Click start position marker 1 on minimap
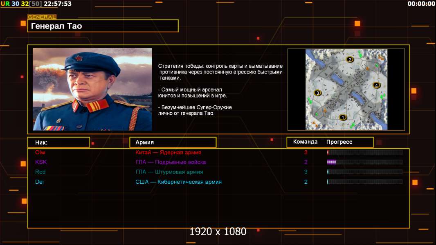436x245 pixels. point(343,117)
